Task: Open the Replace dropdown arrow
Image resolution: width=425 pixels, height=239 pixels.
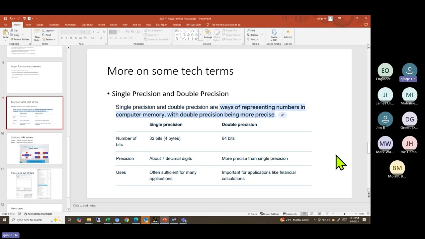Action: pyautogui.click(x=262, y=35)
